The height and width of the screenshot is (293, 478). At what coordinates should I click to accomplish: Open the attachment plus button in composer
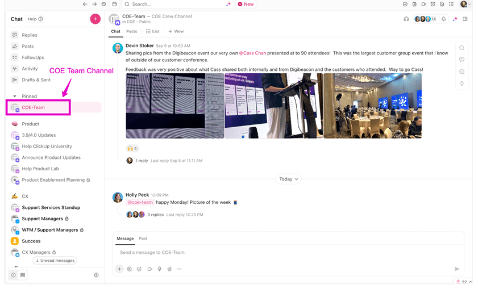pyautogui.click(x=119, y=269)
